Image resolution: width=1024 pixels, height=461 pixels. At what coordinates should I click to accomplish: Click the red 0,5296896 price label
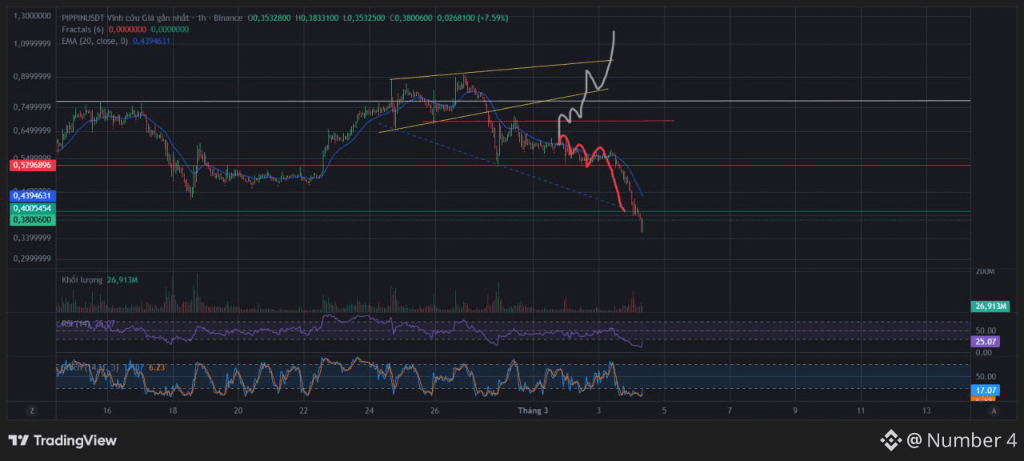pos(32,165)
